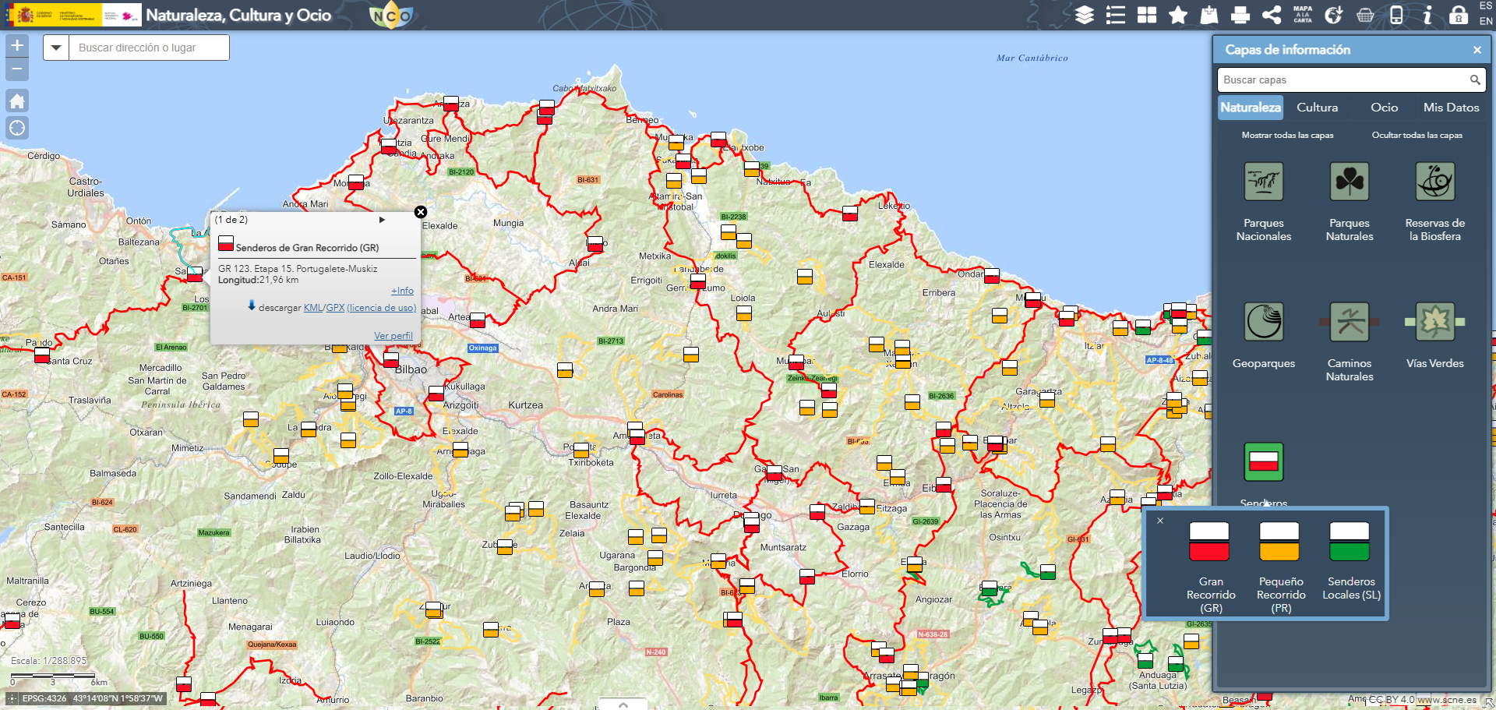
Task: Toggle the Gran Recorrido (GR) trails layer
Action: click(1209, 542)
